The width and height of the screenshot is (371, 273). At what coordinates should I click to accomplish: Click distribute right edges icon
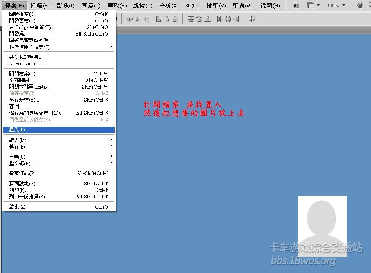pos(236,19)
